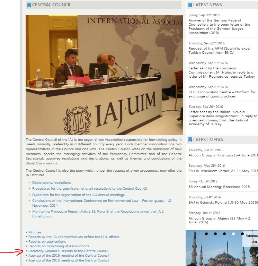Open the Declarations/resolutions link
This screenshot has width=258, height=266.
(52, 183)
